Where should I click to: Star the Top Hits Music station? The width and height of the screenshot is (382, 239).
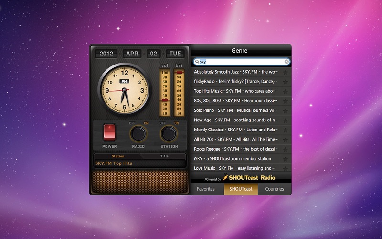click(285, 91)
